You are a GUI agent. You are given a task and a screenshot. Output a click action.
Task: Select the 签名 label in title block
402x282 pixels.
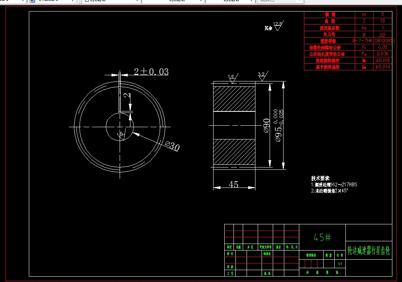point(279,247)
